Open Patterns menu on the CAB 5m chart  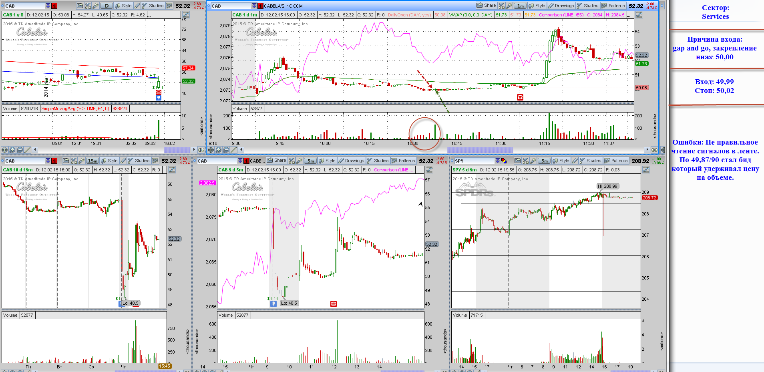tap(403, 161)
